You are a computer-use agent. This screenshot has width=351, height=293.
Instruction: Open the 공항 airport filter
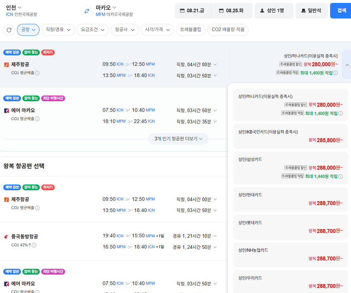[28, 30]
